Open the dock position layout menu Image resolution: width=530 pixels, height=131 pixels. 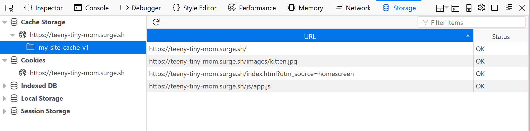[x=442, y=8]
